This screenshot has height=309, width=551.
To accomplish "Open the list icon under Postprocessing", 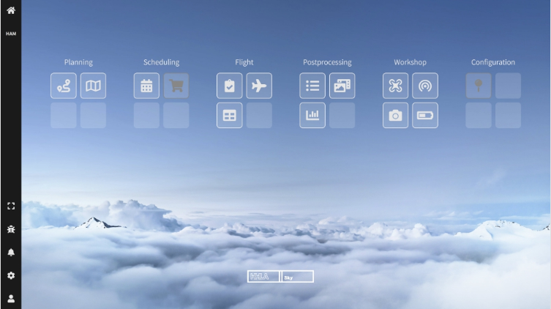I will pyautogui.click(x=312, y=86).
